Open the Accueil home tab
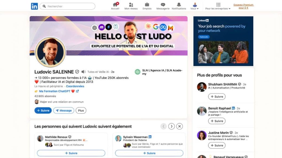 click(x=115, y=6)
